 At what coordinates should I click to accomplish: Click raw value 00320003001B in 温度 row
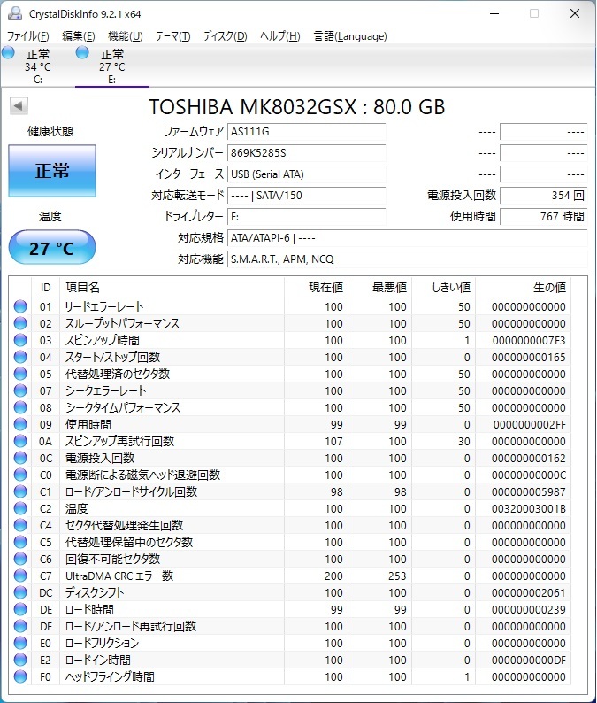529,508
